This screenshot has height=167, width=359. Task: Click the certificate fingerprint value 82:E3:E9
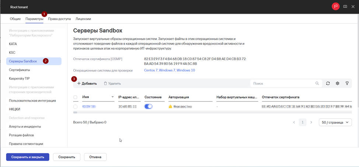pos(195,61)
